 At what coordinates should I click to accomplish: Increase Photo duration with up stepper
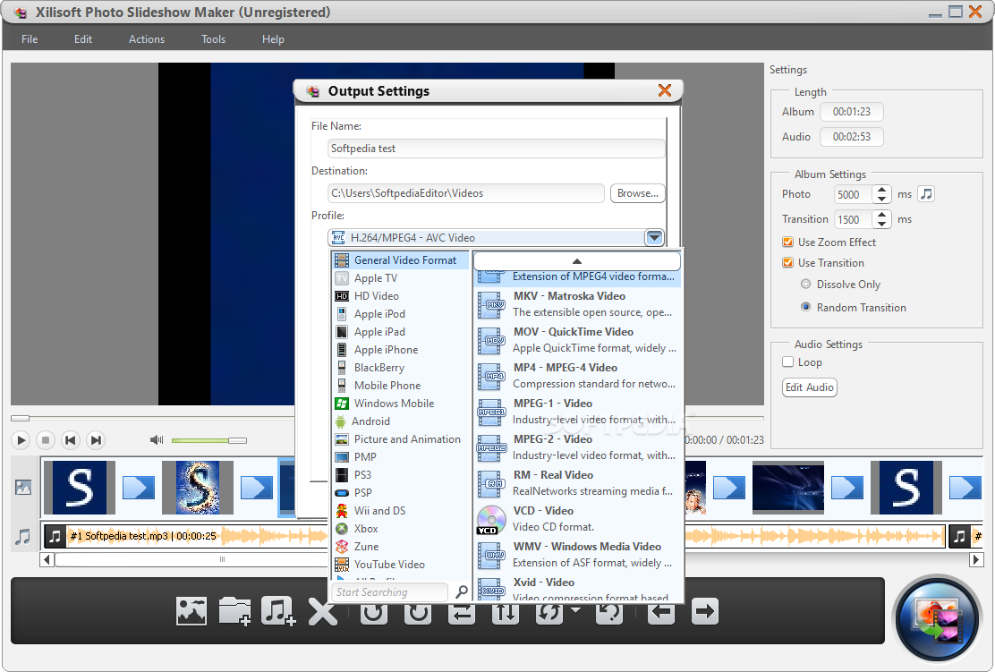tap(882, 190)
